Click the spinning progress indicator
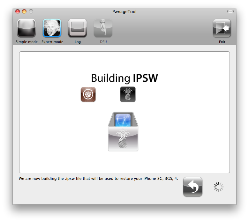 (x=219, y=187)
